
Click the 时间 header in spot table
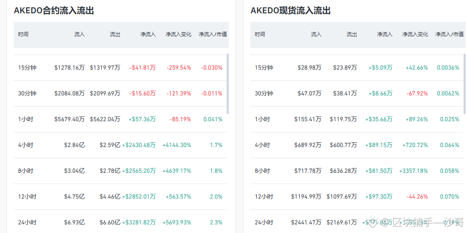[260, 34]
